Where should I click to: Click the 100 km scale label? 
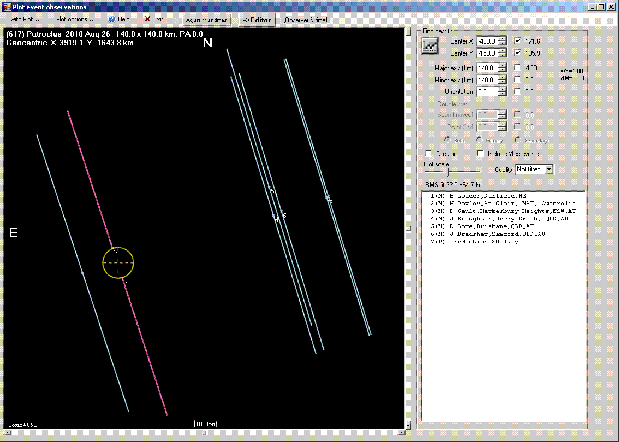tap(206, 424)
